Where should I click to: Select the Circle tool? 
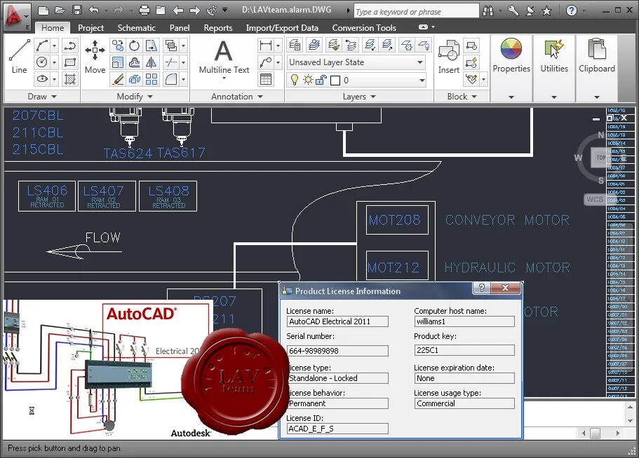pos(42,62)
